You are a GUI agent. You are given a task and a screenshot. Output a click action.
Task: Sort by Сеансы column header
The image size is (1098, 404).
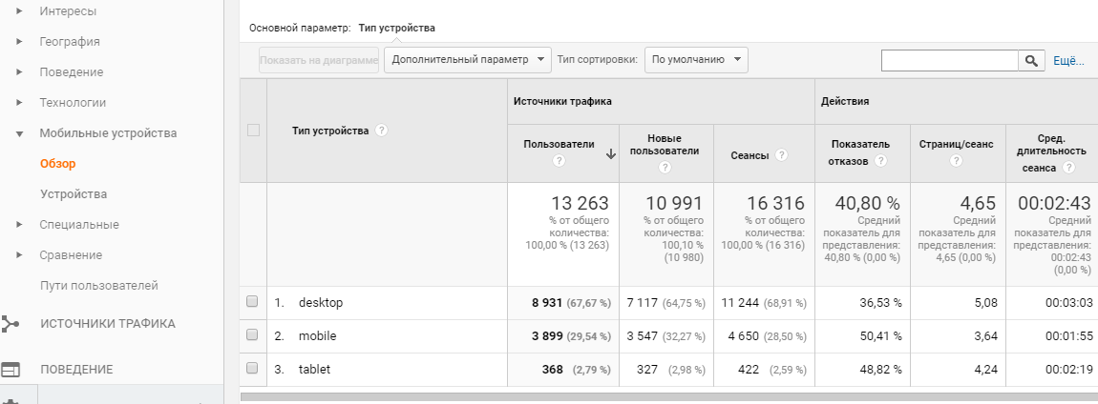click(x=748, y=155)
